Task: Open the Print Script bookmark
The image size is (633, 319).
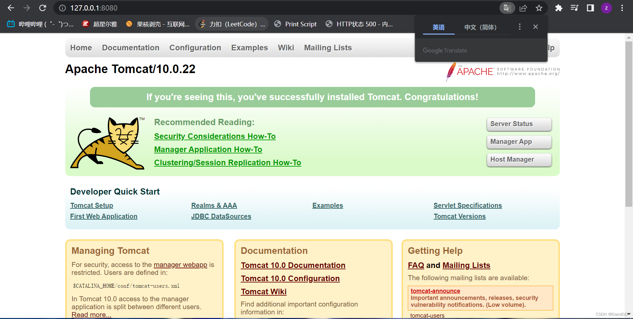Action: (296, 24)
